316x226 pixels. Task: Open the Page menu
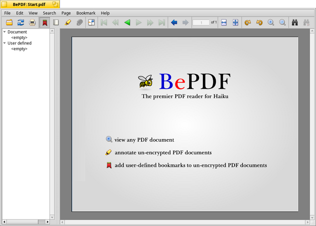click(66, 13)
